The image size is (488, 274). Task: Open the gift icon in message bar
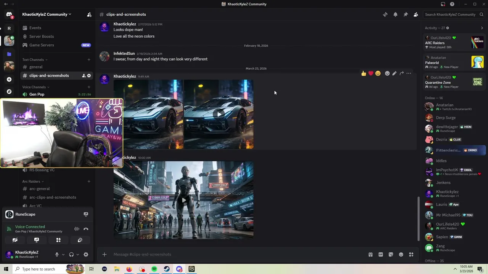pyautogui.click(x=370, y=255)
